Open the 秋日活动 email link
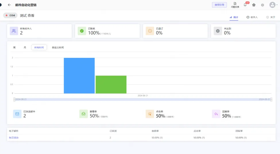The image size is (280, 154). (x=14, y=138)
